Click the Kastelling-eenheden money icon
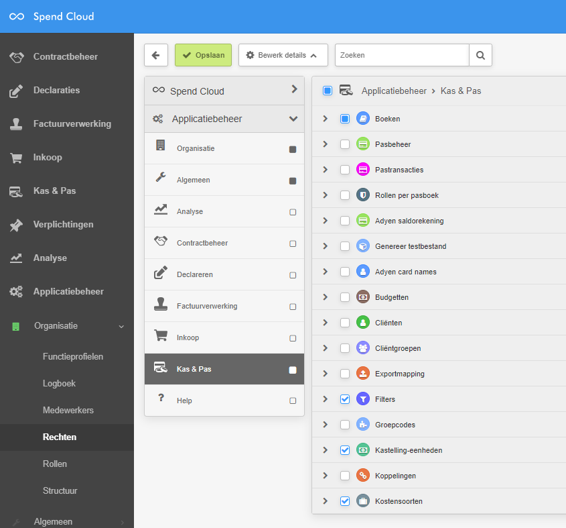This screenshot has width=566, height=528. [363, 450]
